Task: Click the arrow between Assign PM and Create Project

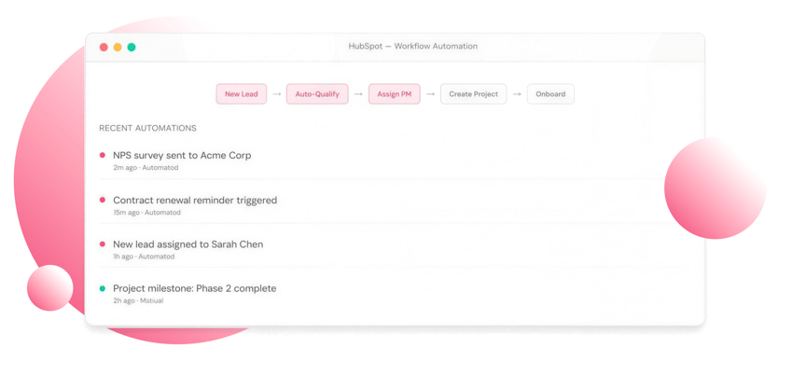Action: (430, 94)
